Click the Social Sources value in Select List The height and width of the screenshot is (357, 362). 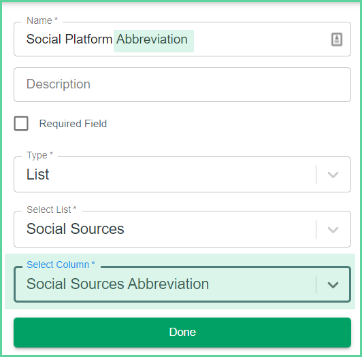(x=76, y=229)
